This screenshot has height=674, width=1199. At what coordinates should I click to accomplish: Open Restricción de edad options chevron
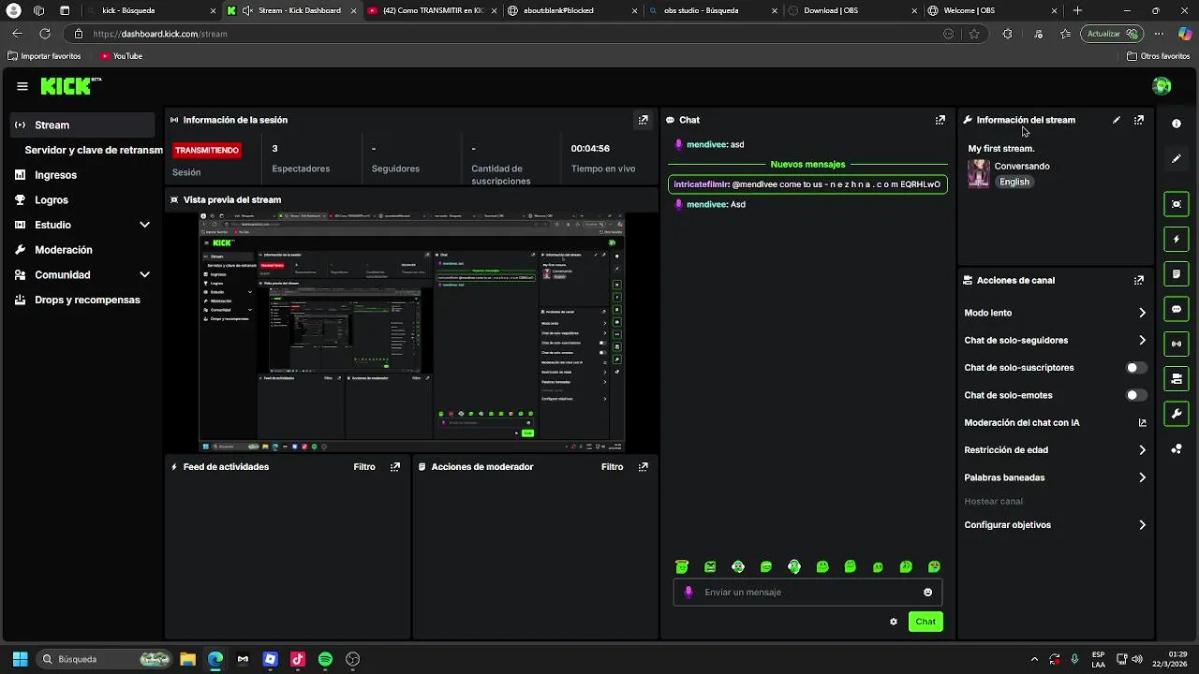tap(1142, 450)
